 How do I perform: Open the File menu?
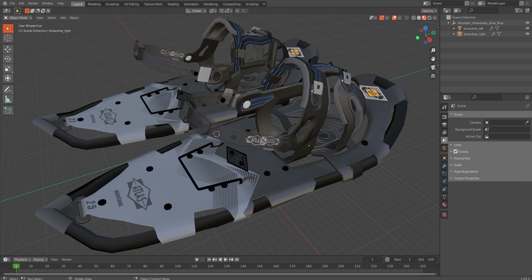12,3
